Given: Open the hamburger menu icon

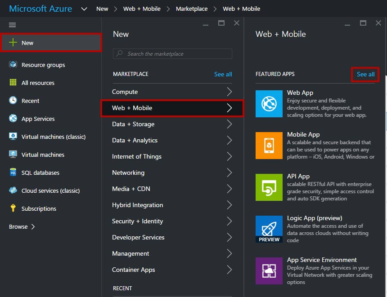Looking at the screenshot, I should (12, 25).
